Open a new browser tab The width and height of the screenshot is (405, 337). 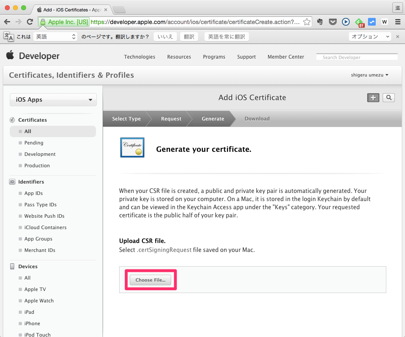119,10
